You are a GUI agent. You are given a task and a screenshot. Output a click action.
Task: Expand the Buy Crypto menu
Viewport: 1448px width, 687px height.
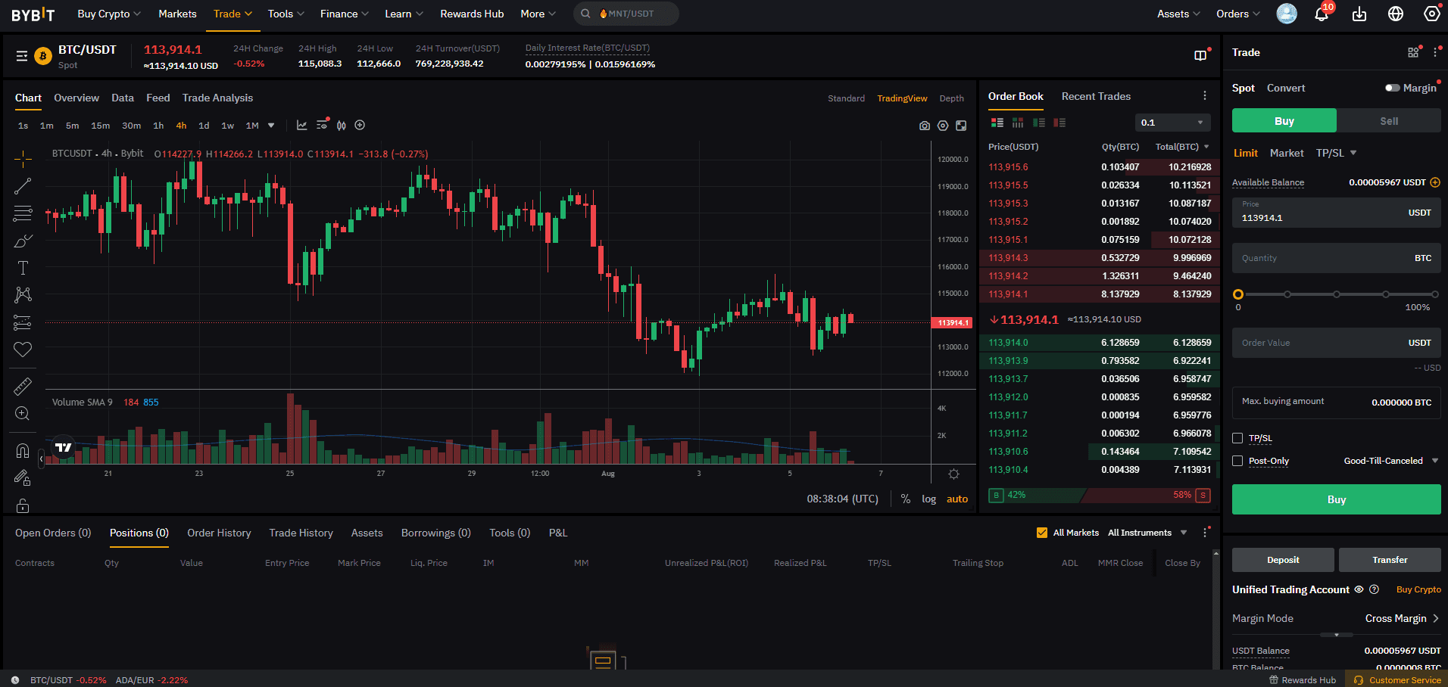coord(109,14)
